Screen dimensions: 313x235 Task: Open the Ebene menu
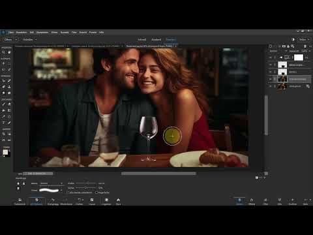coord(54,33)
